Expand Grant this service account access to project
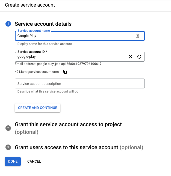Screen dimensions: 171x176 click(x=68, y=128)
